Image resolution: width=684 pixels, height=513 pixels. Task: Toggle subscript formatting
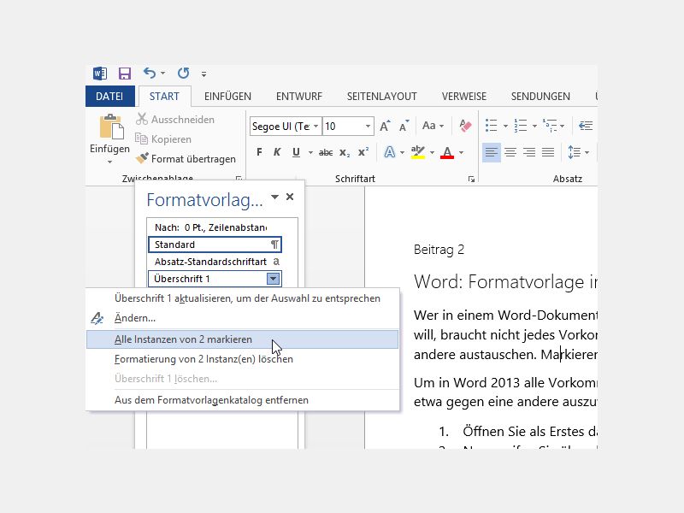[345, 152]
